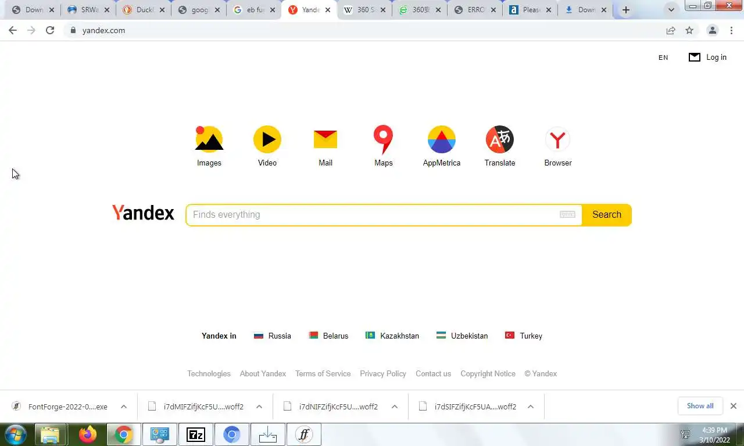Go back with the browser back arrow
The image size is (744, 446).
[13, 30]
